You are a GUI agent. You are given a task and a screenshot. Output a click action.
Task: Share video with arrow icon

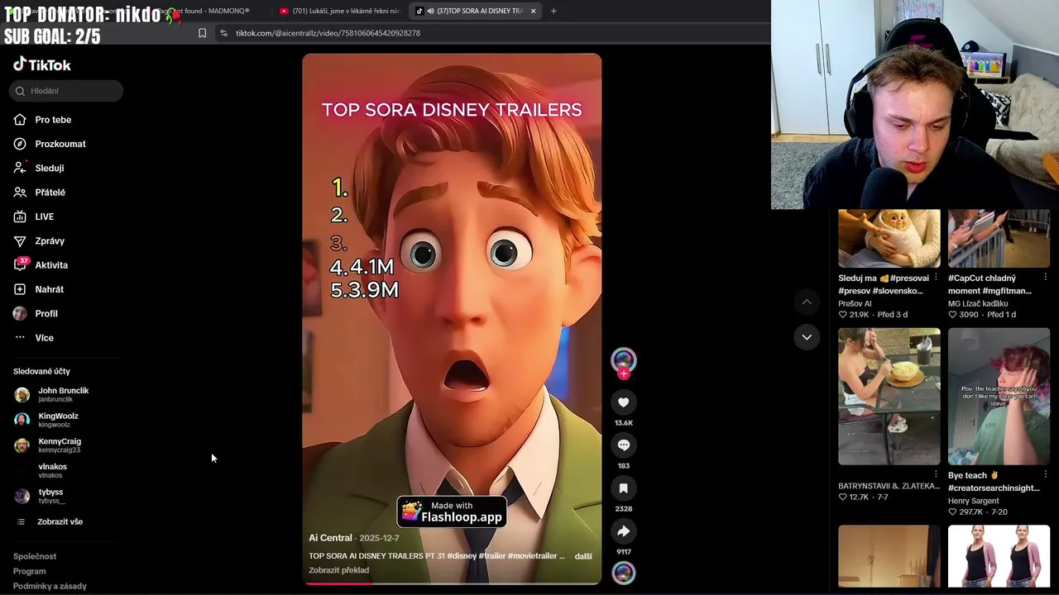[x=624, y=531]
